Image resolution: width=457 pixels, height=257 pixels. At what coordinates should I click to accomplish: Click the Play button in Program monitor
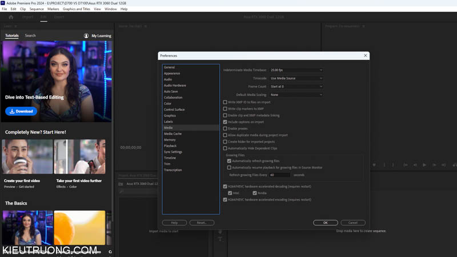coord(424,165)
